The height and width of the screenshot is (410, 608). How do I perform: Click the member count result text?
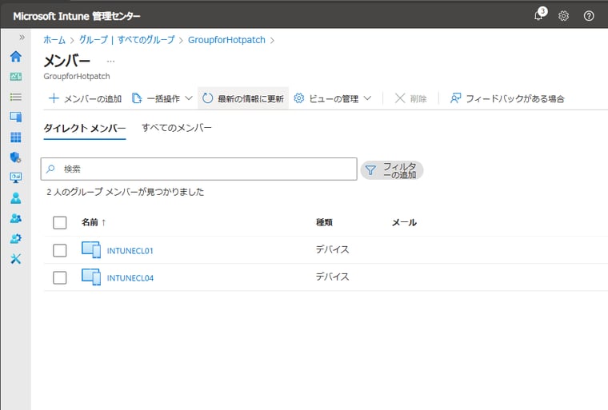click(126, 192)
